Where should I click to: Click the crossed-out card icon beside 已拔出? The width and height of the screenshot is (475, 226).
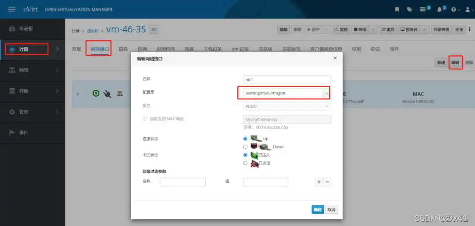point(254,164)
